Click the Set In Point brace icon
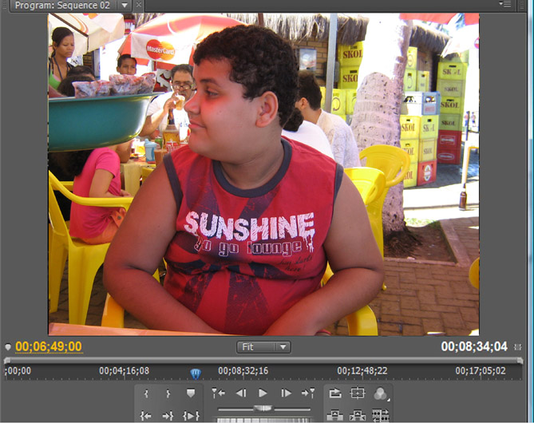 click(146, 393)
